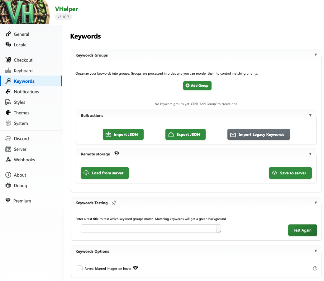Click the pin icon beside Keywords Testing

[x=114, y=203]
